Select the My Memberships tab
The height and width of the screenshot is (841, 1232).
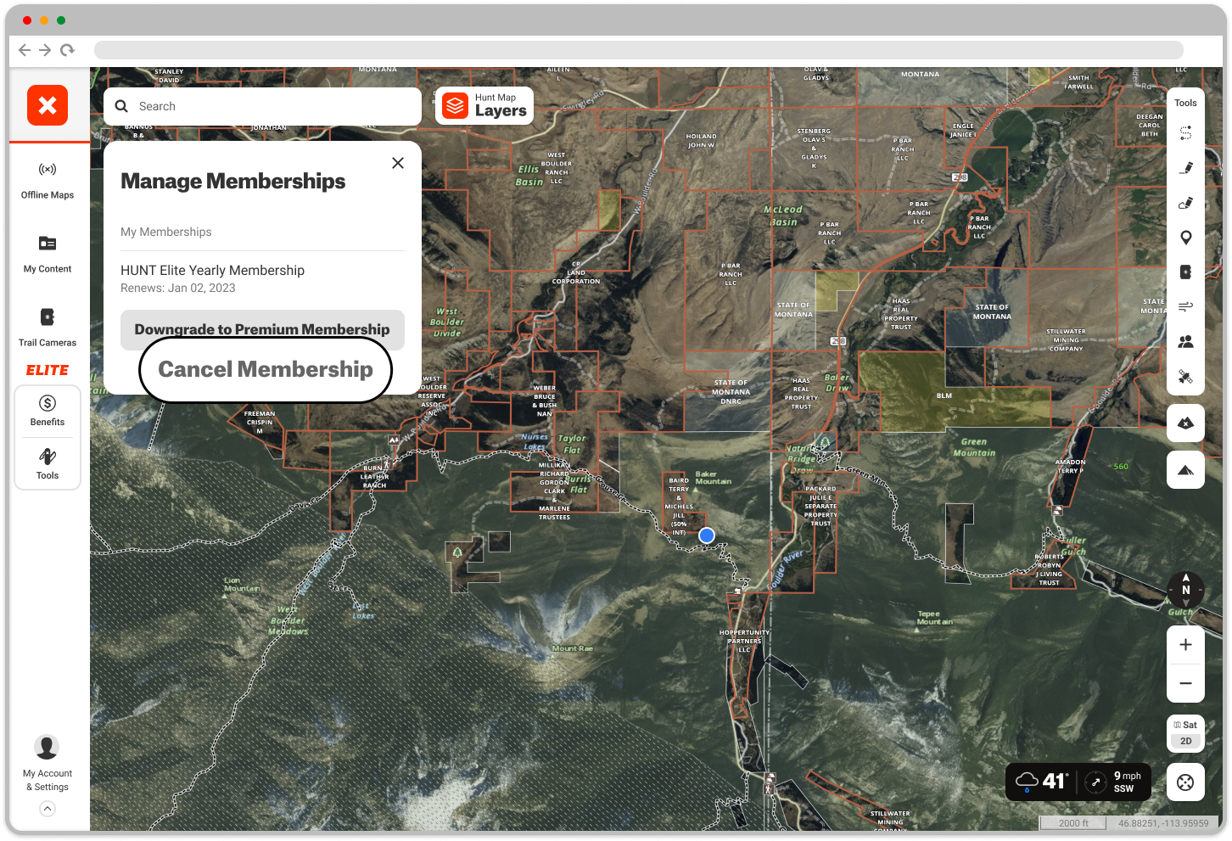click(166, 232)
